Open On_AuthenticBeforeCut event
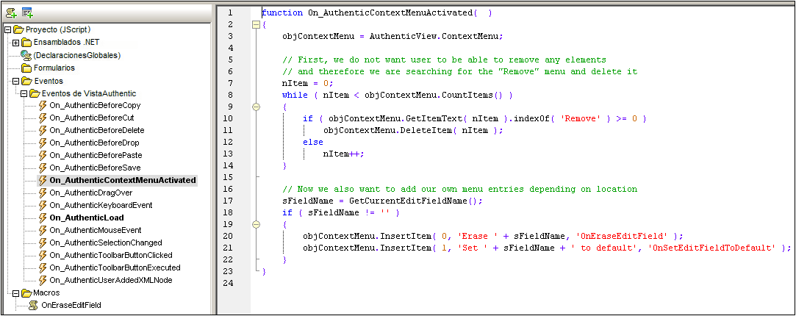This screenshot has width=796, height=316. (x=91, y=118)
